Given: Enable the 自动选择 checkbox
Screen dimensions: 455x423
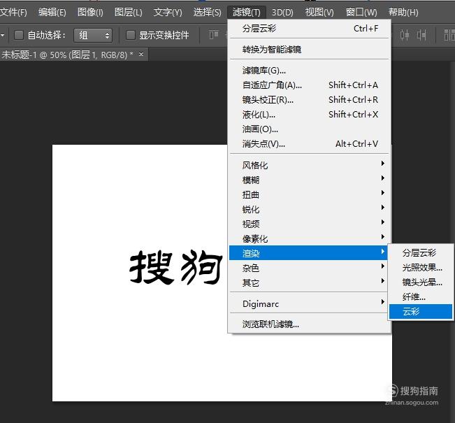Looking at the screenshot, I should click(19, 35).
